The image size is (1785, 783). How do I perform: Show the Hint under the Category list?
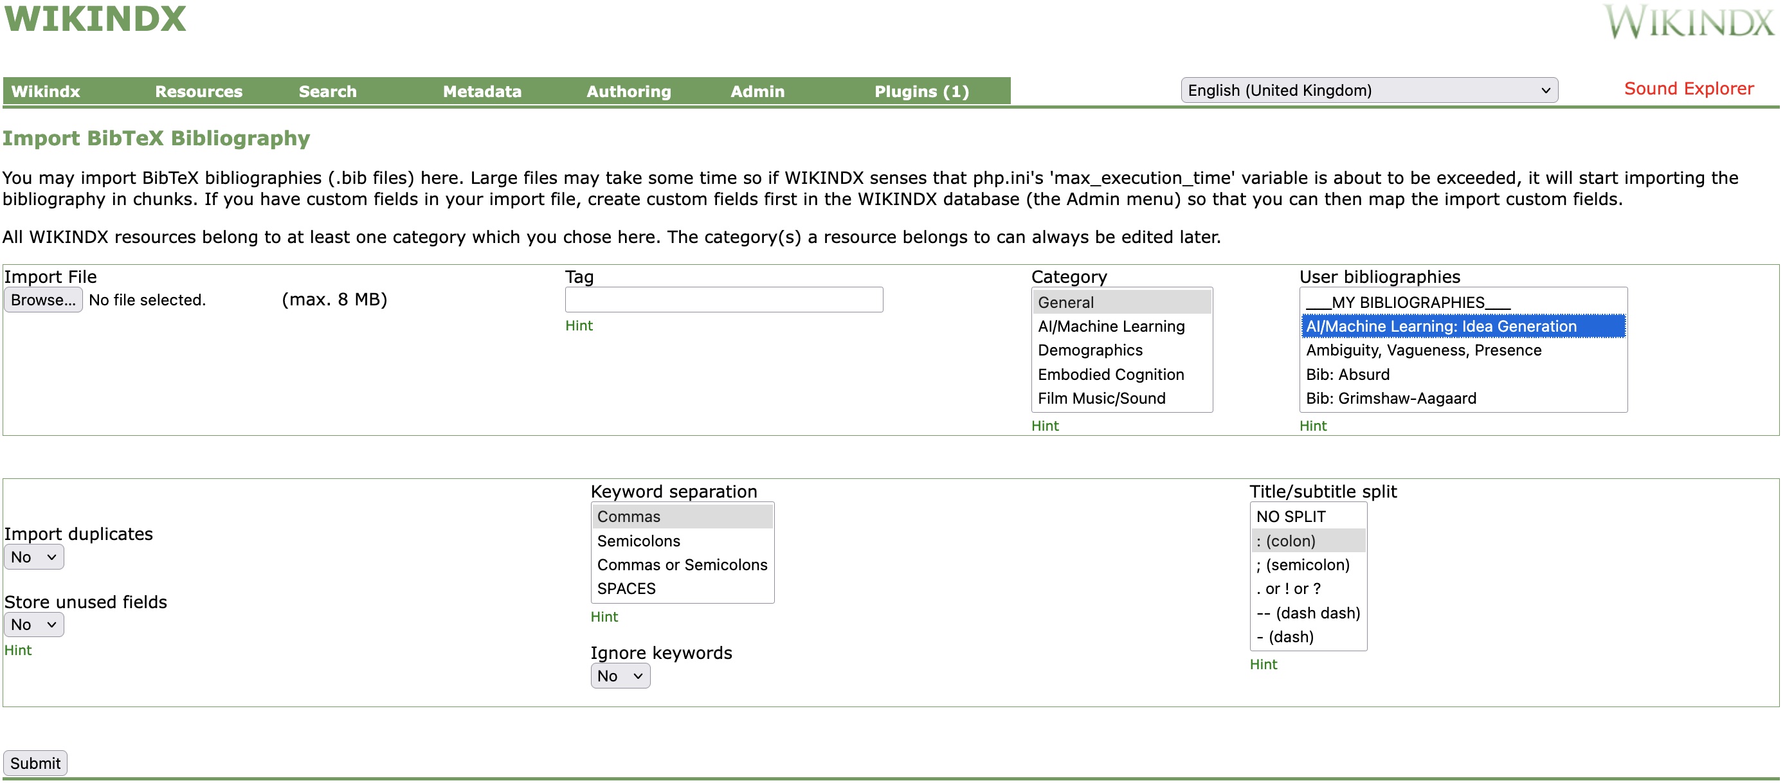tap(1044, 426)
